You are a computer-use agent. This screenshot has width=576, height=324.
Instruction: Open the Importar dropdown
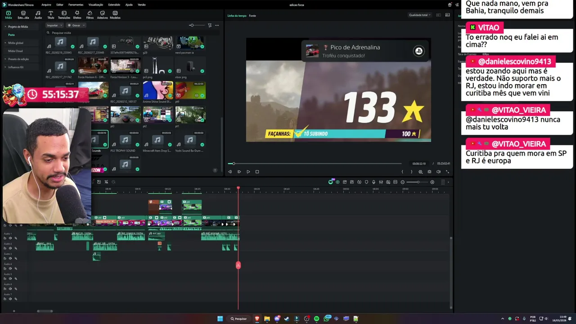(x=54, y=25)
